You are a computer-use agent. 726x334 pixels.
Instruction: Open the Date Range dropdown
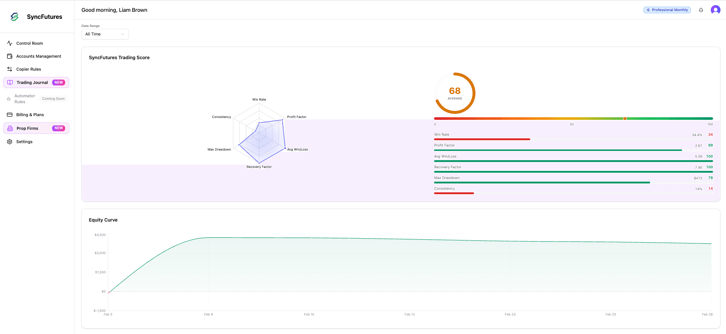[x=105, y=34]
